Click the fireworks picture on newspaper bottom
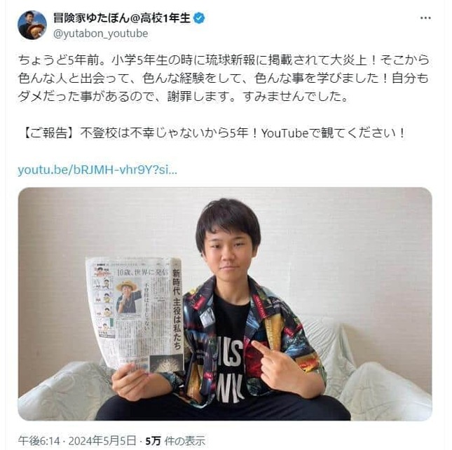This screenshot has width=452, height=450. point(167,363)
